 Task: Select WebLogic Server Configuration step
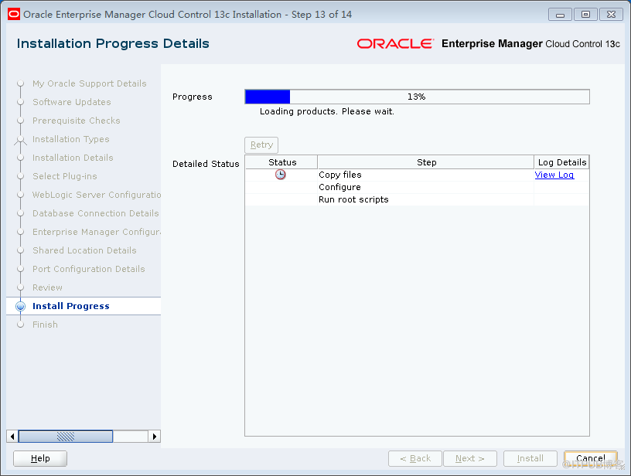coord(97,195)
